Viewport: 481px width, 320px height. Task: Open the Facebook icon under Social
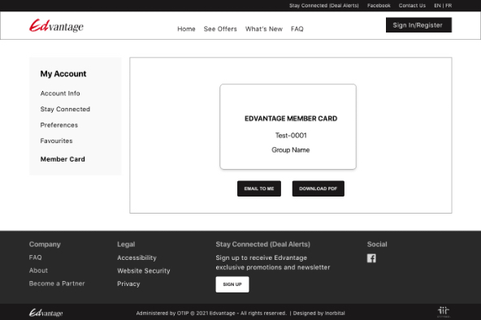[x=371, y=258]
